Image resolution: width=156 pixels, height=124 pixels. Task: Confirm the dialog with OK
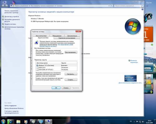(x=56, y=88)
